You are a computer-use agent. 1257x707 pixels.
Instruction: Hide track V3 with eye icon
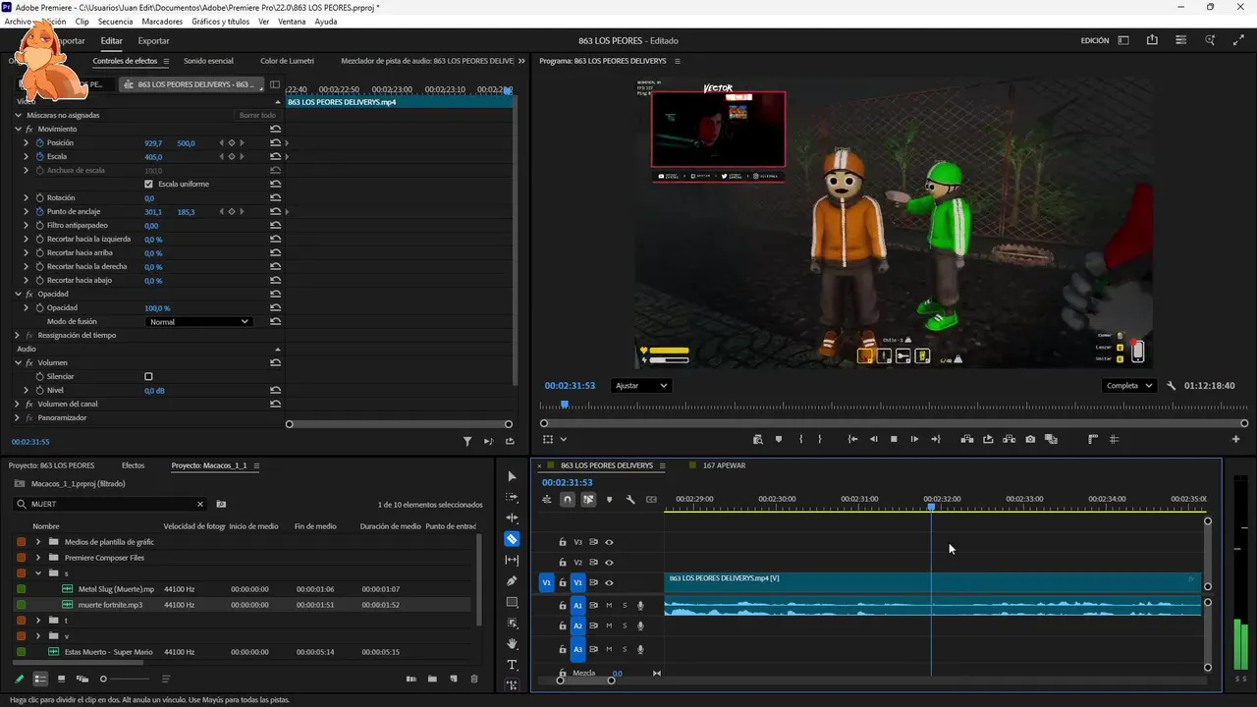click(x=609, y=542)
